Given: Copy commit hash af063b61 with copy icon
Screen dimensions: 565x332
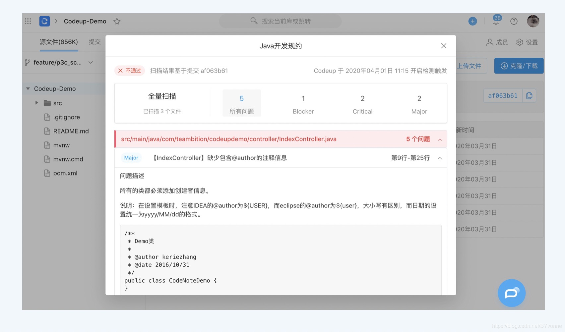Looking at the screenshot, I should [x=530, y=95].
